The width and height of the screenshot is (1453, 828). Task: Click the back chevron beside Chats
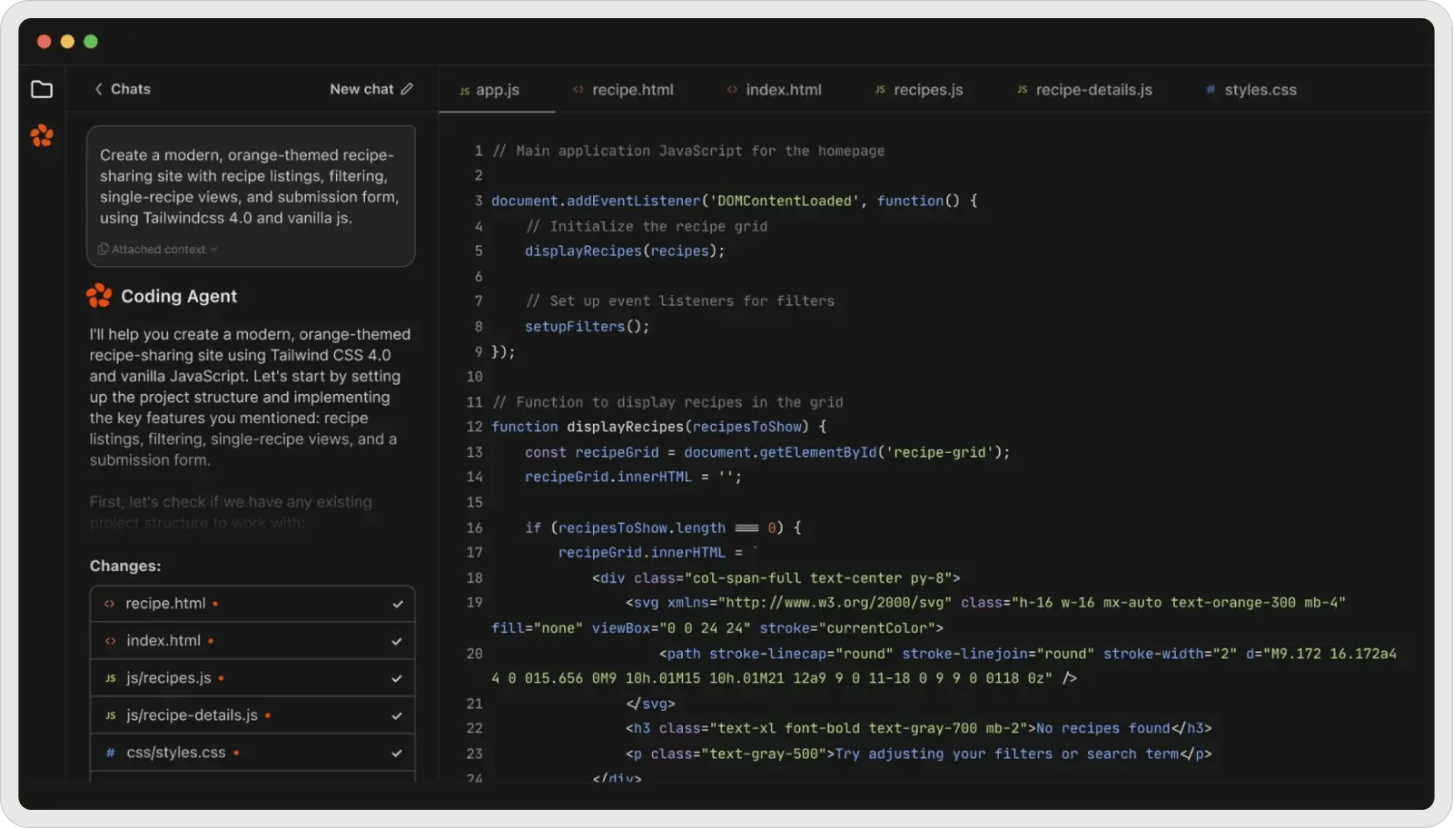pos(97,89)
